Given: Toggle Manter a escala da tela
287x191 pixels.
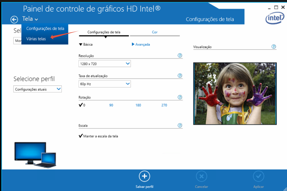Looking at the screenshot, I should 98,136.
